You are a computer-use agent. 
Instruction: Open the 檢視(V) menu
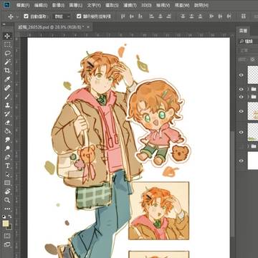tap(164, 5)
